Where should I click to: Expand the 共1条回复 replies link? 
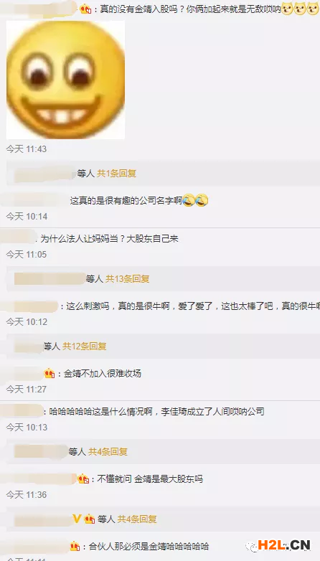tap(117, 174)
